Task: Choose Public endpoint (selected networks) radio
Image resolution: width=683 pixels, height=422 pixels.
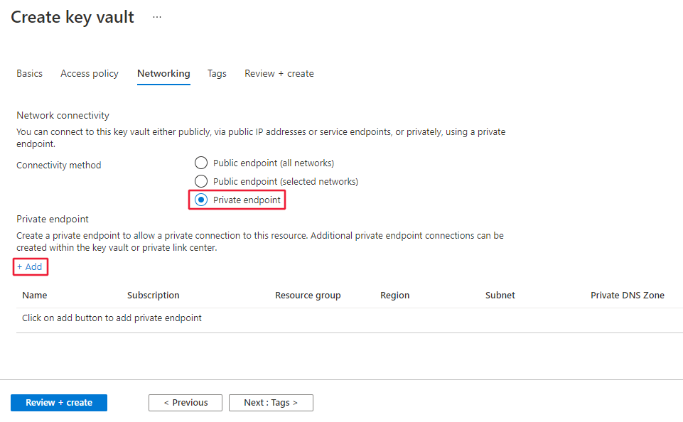Action: click(201, 181)
